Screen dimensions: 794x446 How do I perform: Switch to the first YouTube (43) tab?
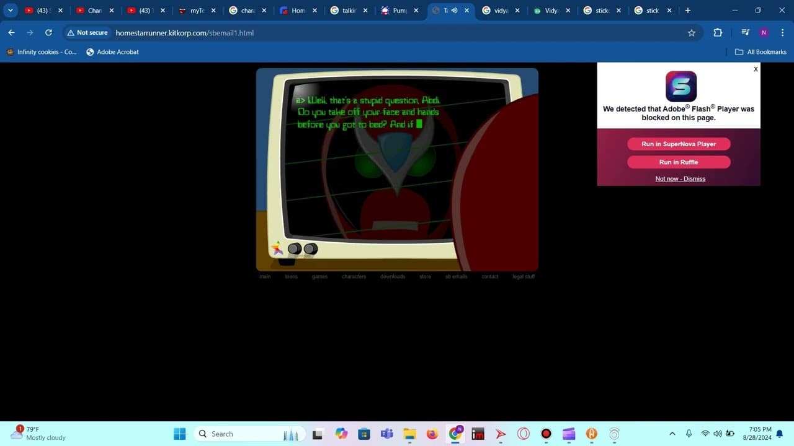tap(42, 11)
